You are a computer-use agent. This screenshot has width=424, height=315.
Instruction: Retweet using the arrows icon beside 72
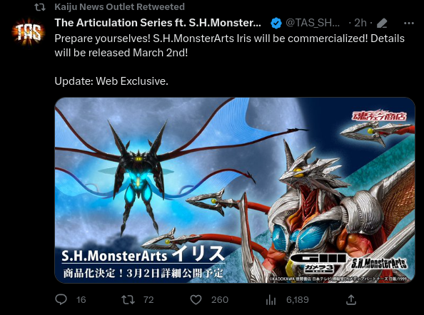[128, 299]
